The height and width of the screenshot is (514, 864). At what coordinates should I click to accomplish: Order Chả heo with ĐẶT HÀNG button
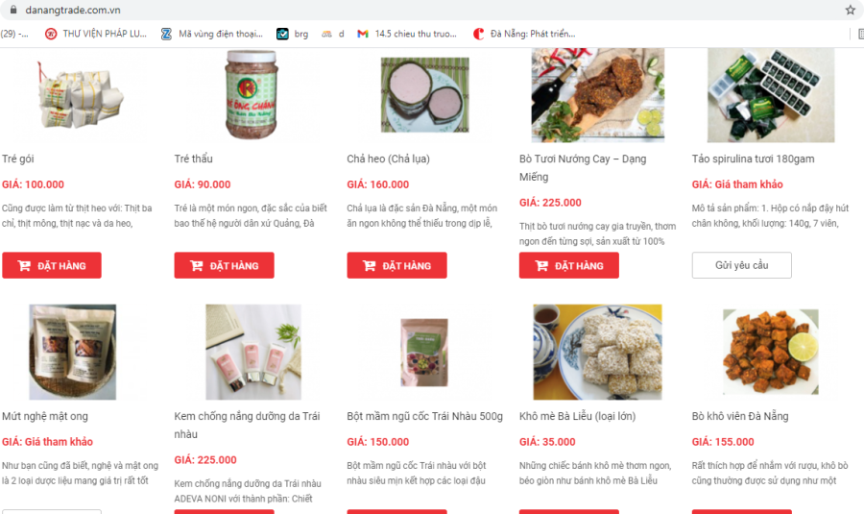(x=396, y=265)
